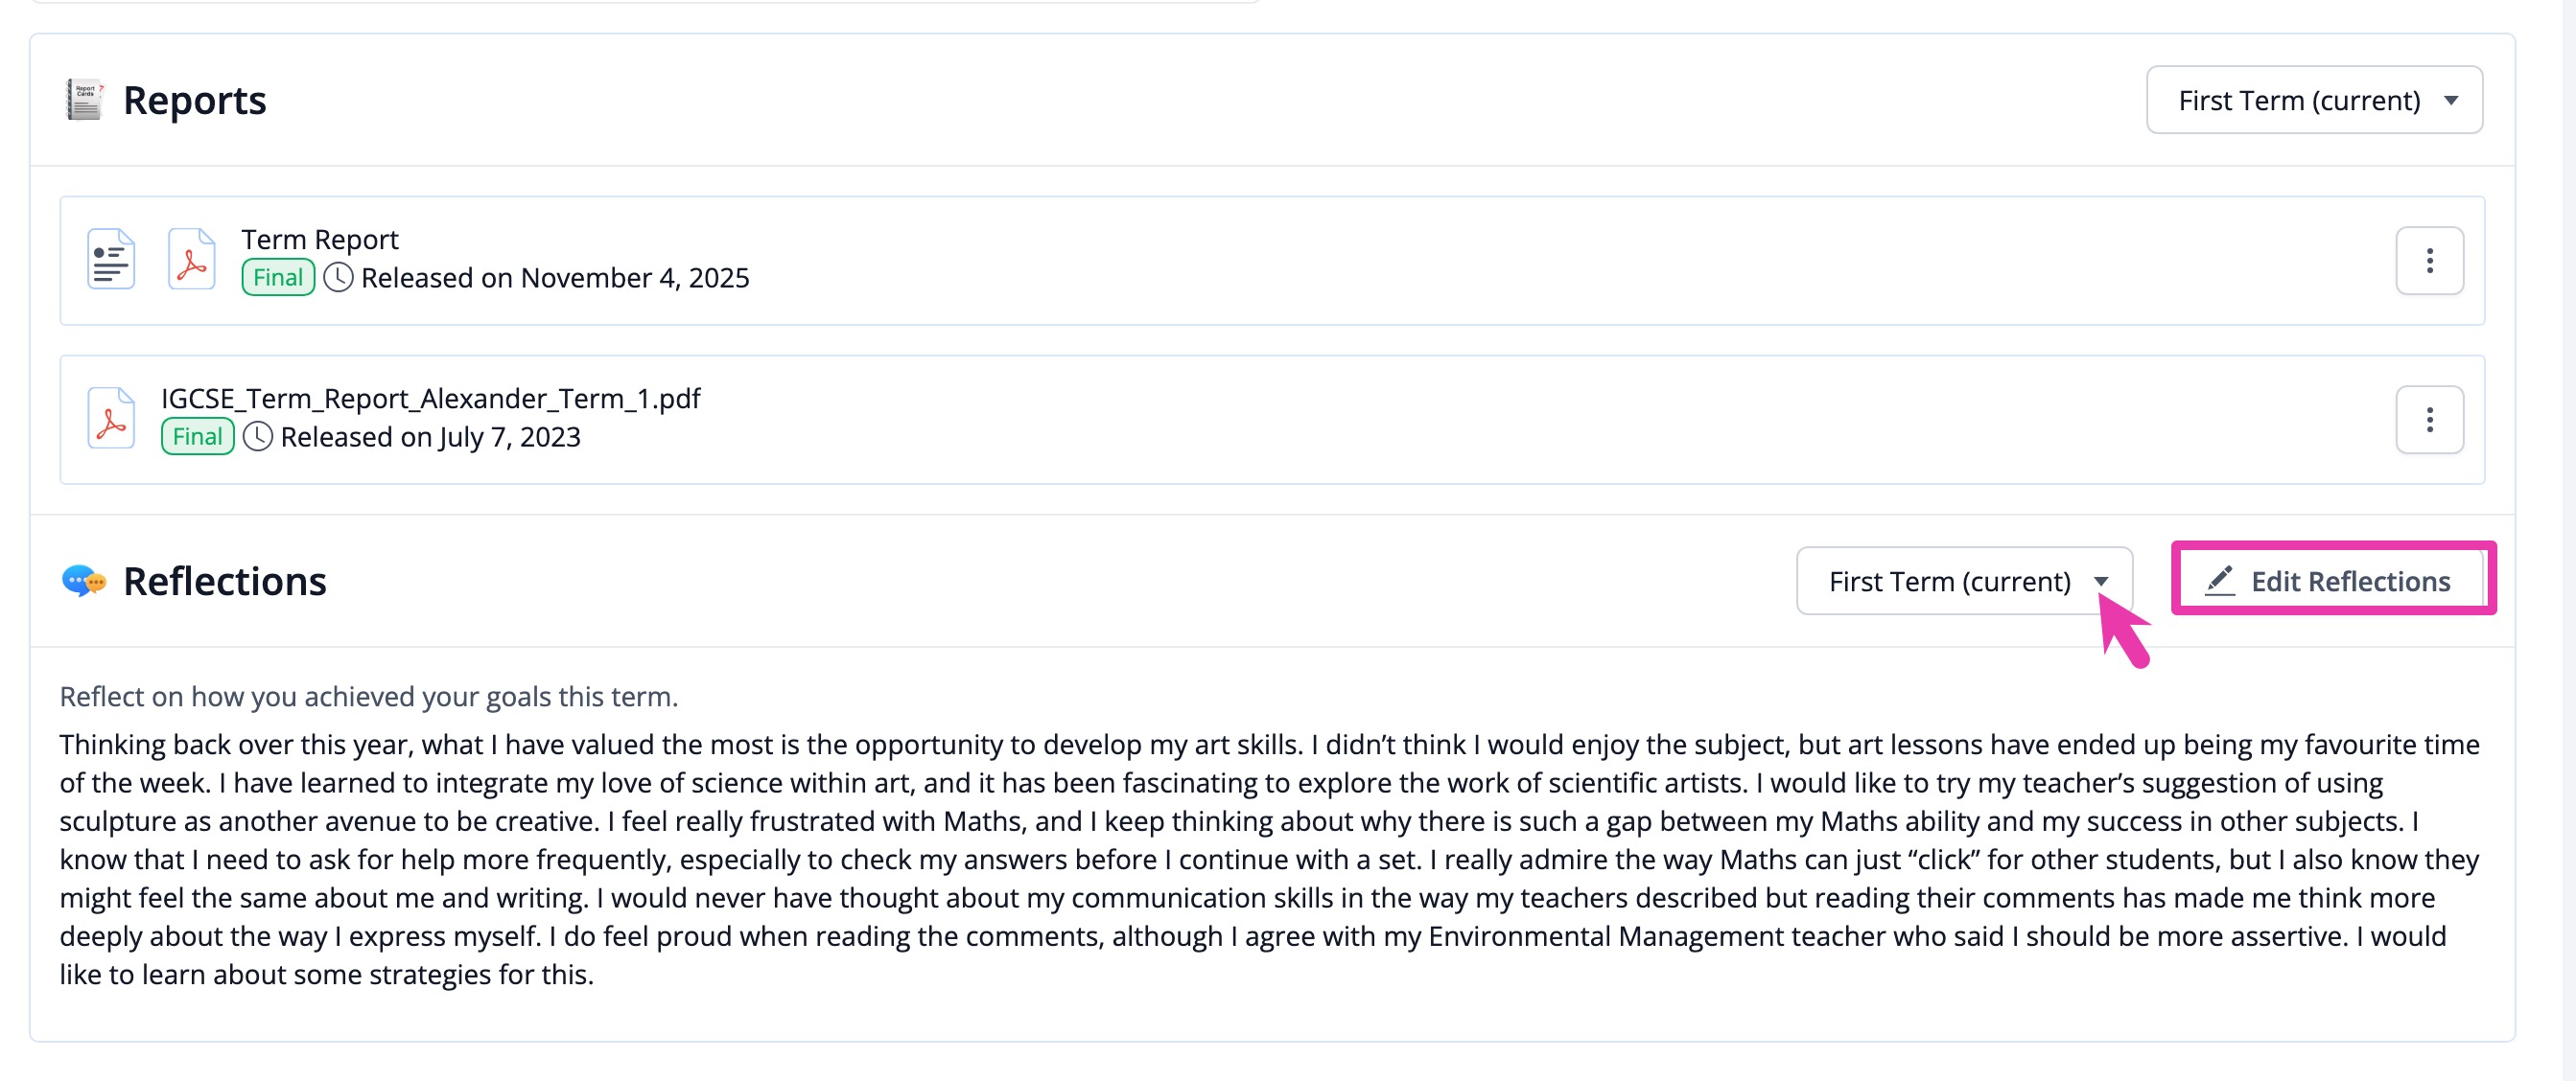2576x1081 pixels.
Task: Expand the Reports term dropdown
Action: tap(2314, 100)
